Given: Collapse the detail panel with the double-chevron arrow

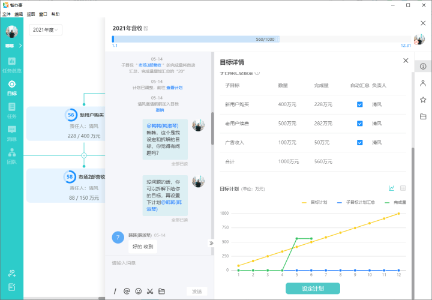Looking at the screenshot, I should [x=211, y=243].
